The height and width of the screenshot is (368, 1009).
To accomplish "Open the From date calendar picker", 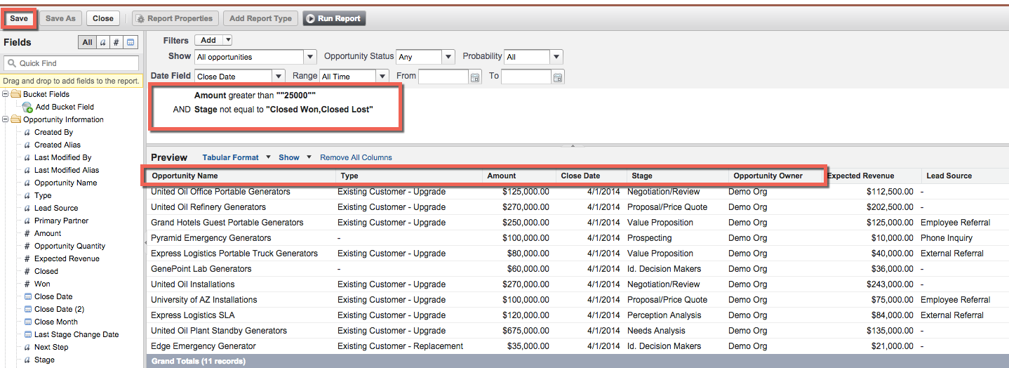I will pyautogui.click(x=475, y=77).
